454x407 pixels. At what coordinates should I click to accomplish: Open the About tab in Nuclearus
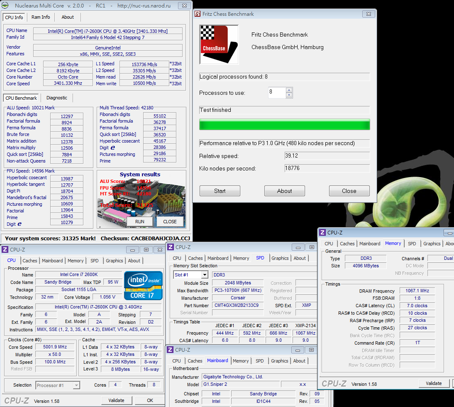pyautogui.click(x=68, y=17)
